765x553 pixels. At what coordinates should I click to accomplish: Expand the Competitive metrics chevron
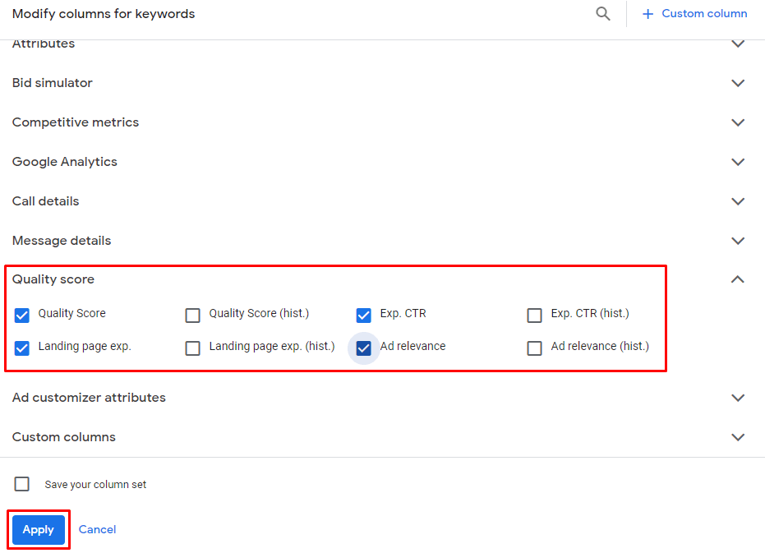[x=738, y=122]
